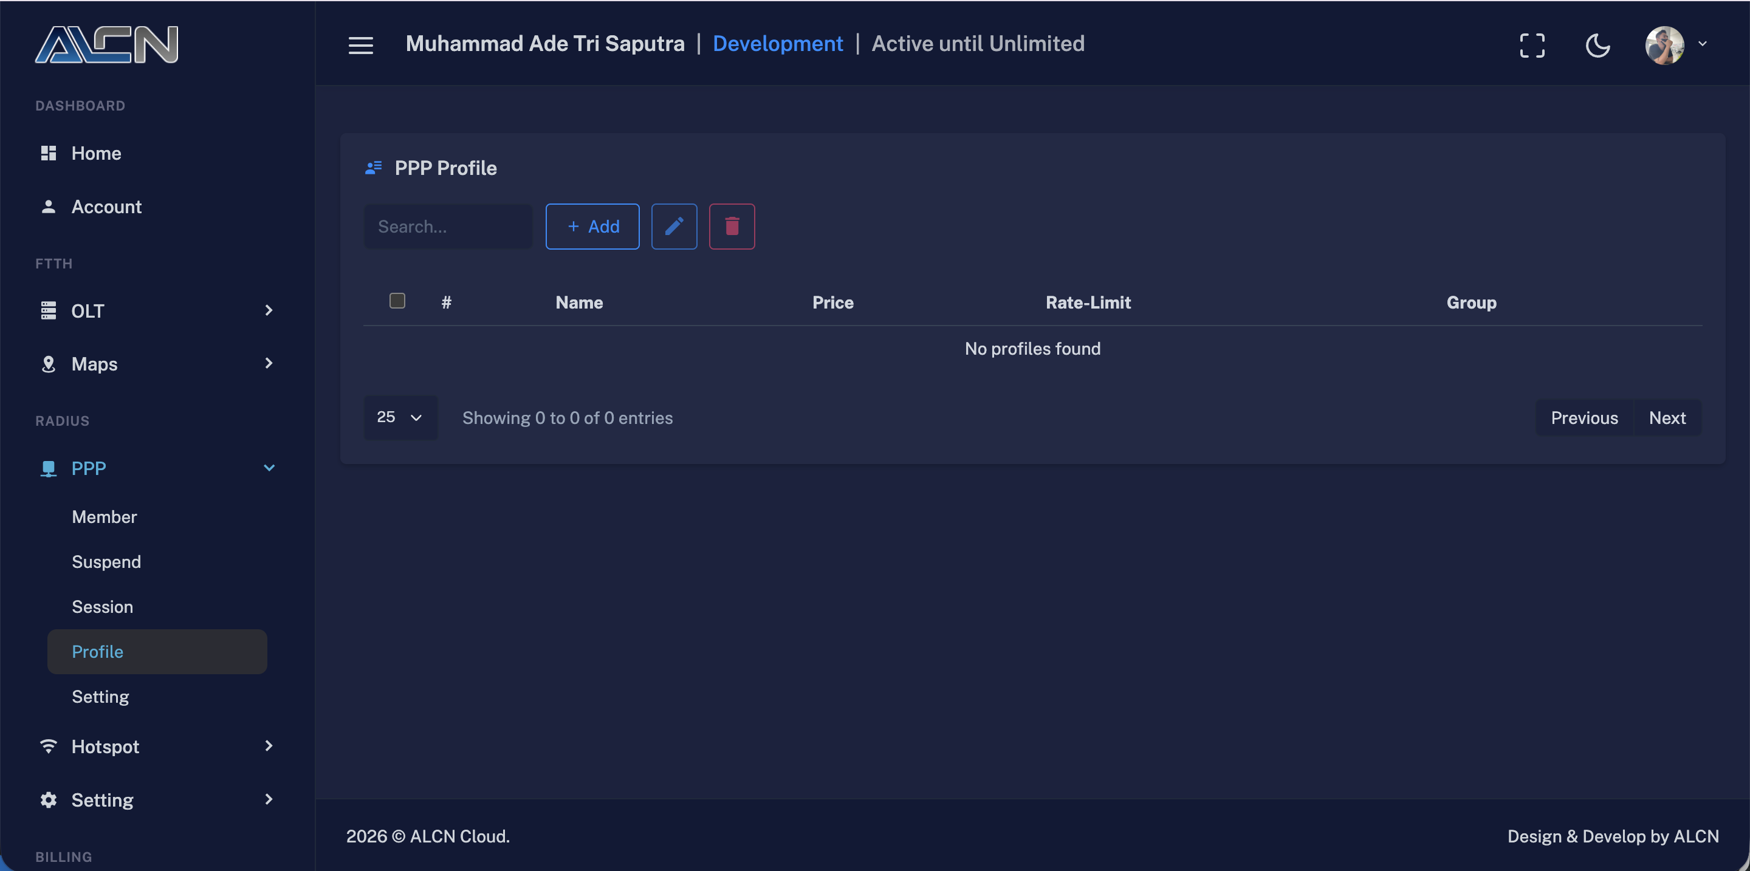Select the PPP menu label
The image size is (1750, 871).
(x=89, y=468)
